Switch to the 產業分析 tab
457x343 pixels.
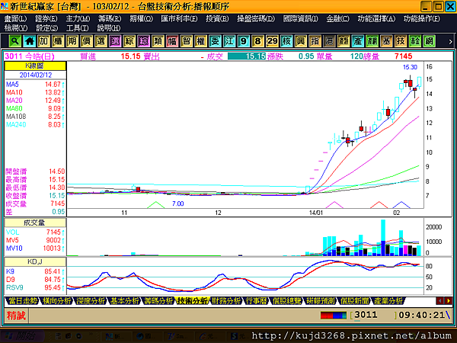click(x=388, y=301)
